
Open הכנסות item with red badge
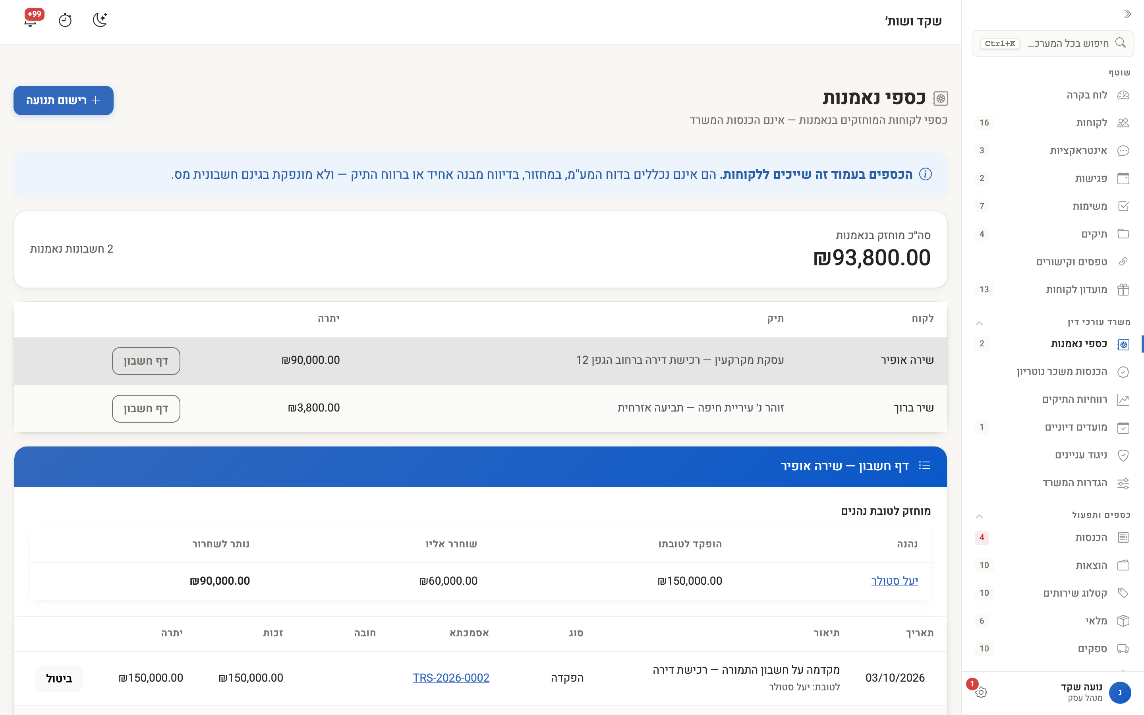(1053, 538)
